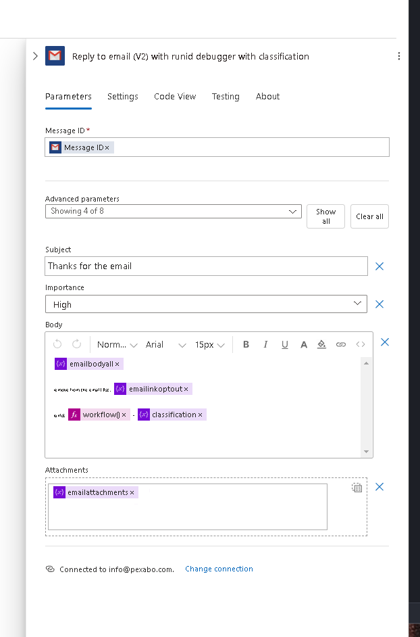Remove the workflow() expression token

[x=124, y=415]
